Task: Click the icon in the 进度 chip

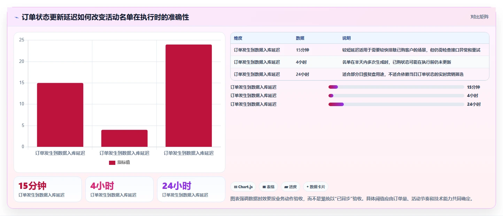Action: pyautogui.click(x=286, y=187)
